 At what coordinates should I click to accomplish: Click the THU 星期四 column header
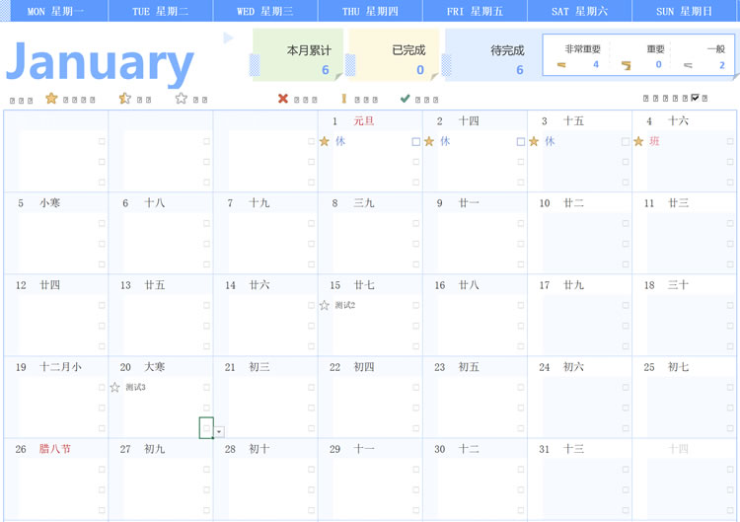click(x=370, y=11)
